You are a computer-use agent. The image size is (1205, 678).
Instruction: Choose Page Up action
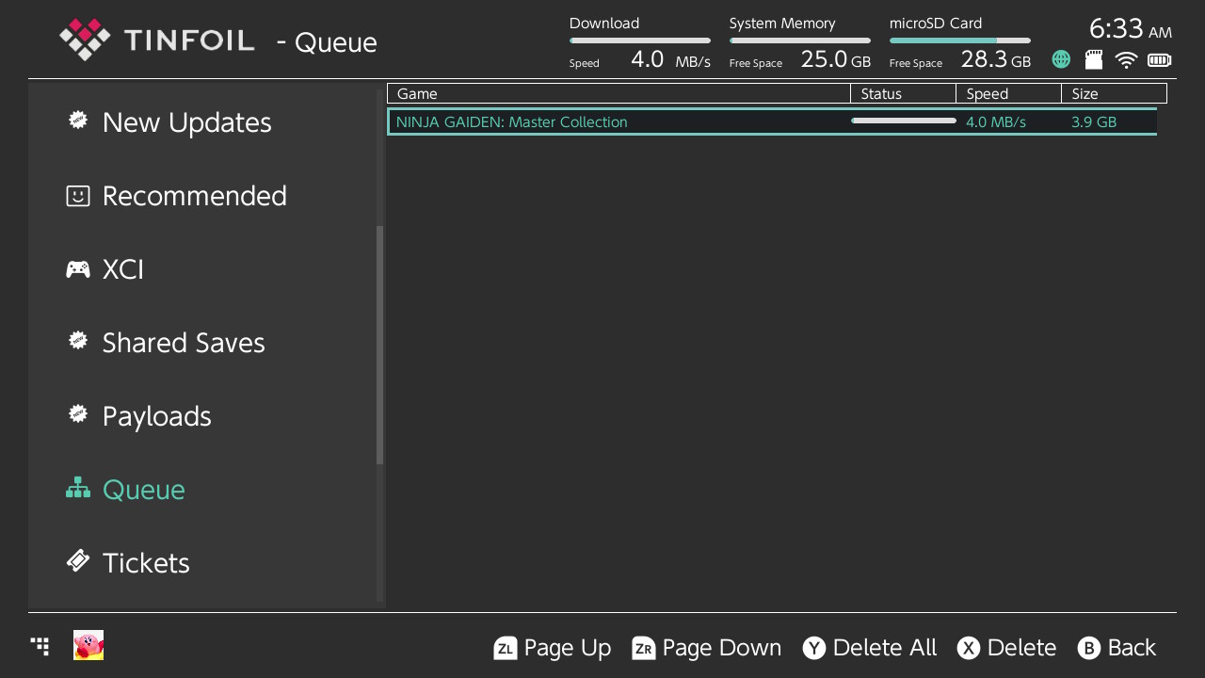[568, 648]
